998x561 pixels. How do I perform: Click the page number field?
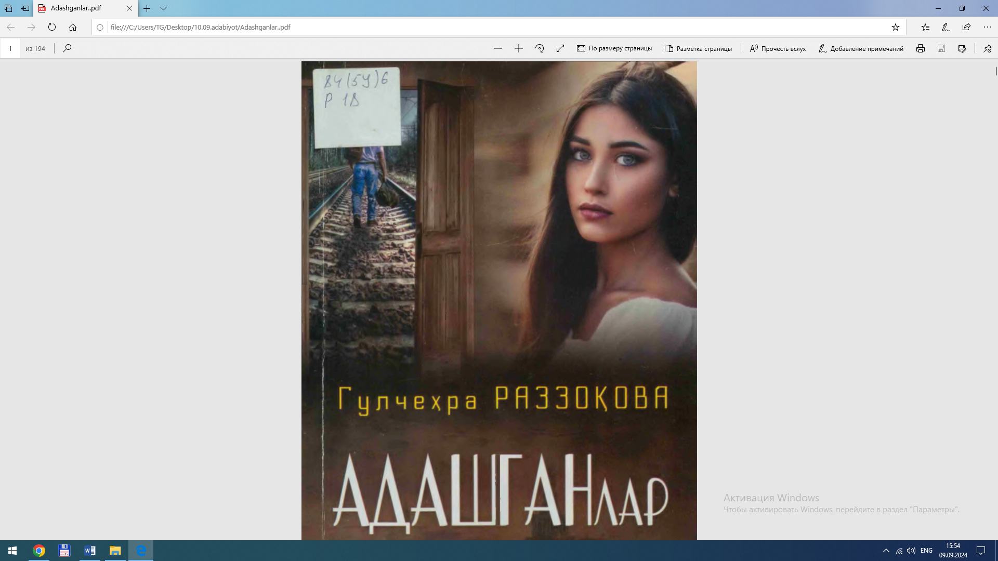coord(10,48)
